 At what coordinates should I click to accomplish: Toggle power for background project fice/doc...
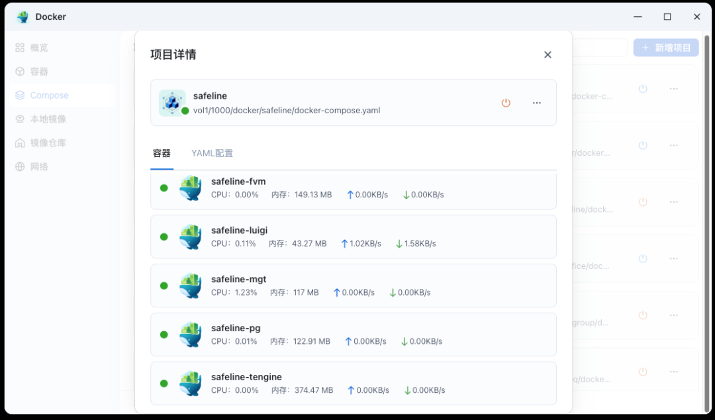coord(643,258)
